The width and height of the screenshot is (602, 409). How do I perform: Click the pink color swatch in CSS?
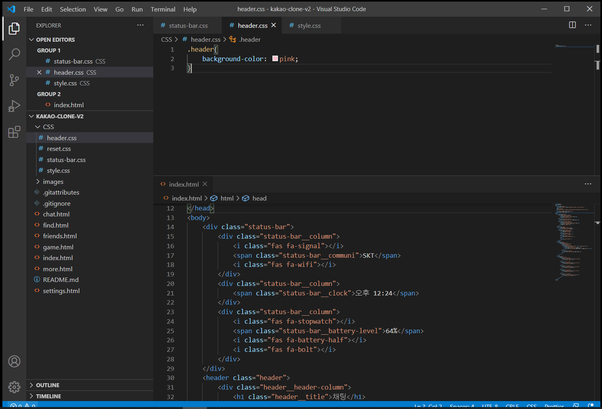(x=275, y=59)
